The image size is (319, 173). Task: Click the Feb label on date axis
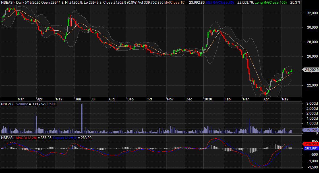(227, 99)
